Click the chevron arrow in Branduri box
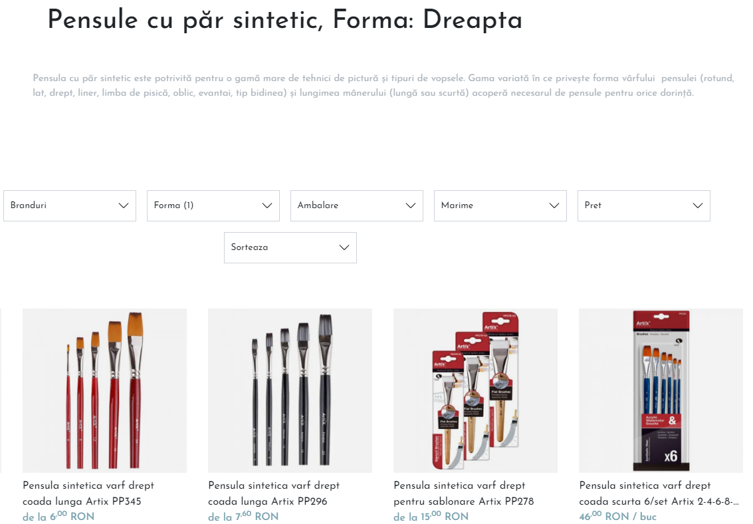The image size is (753, 524). pyautogui.click(x=124, y=205)
